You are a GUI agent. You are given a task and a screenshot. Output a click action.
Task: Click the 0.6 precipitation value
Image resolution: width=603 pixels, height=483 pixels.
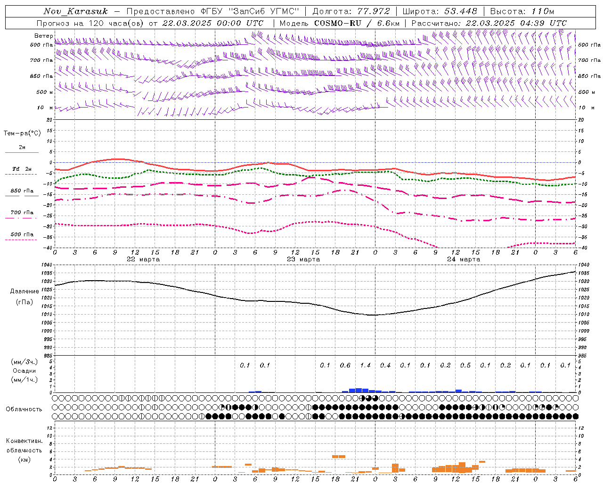coord(345,365)
